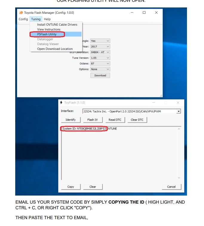The height and width of the screenshot is (226, 204).
Task: Close the ToyFlash window
Action: (178, 102)
